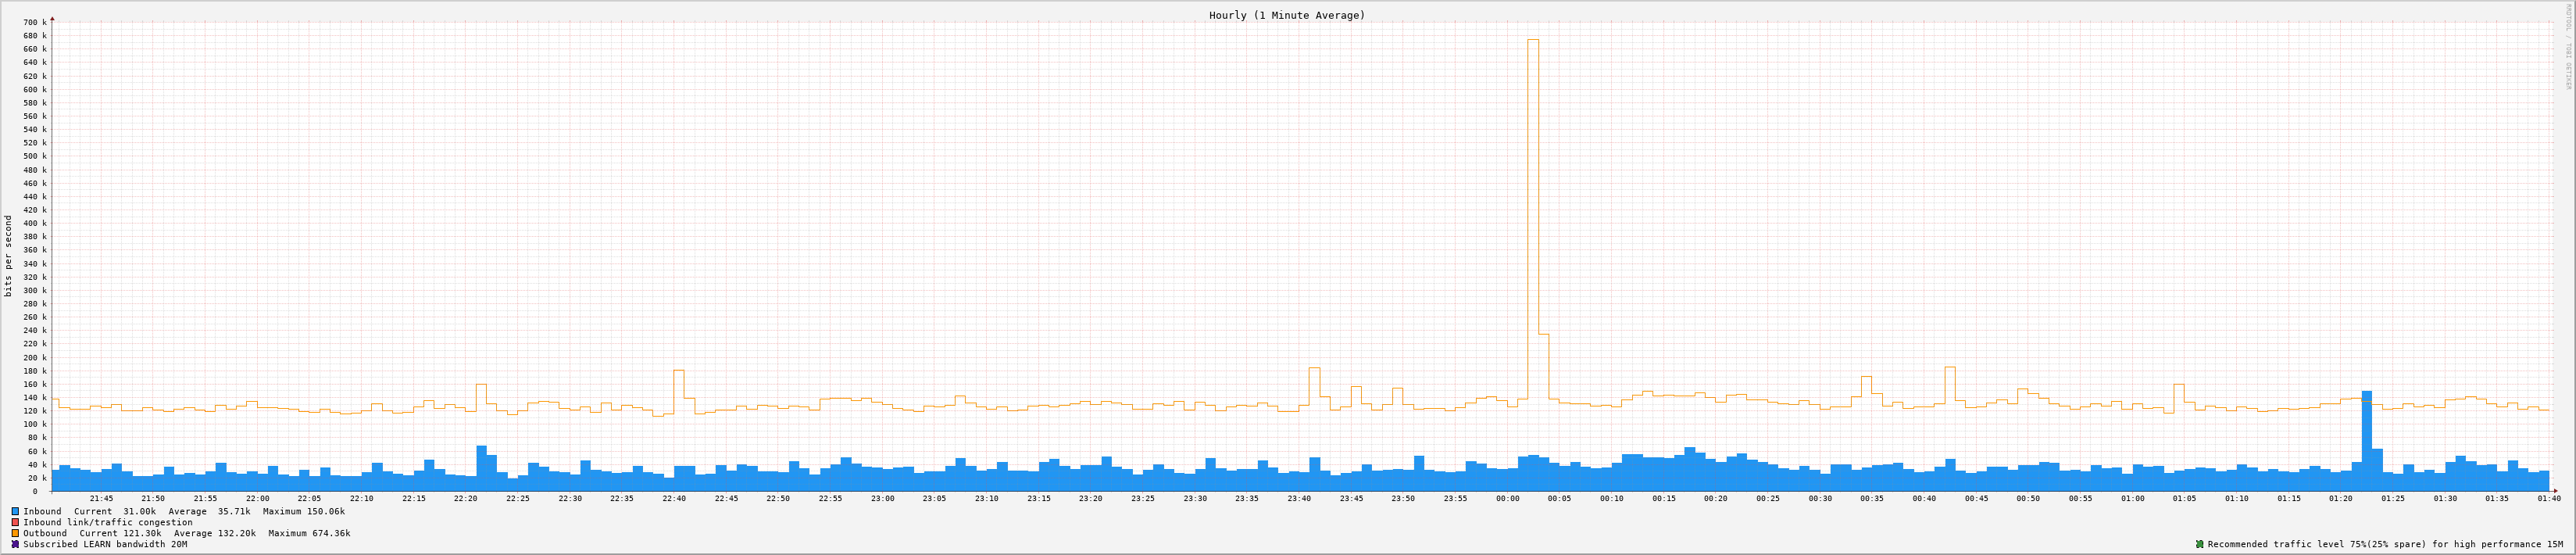Click the orange Outbound legend swatch
The image size is (2576, 555).
coord(15,533)
